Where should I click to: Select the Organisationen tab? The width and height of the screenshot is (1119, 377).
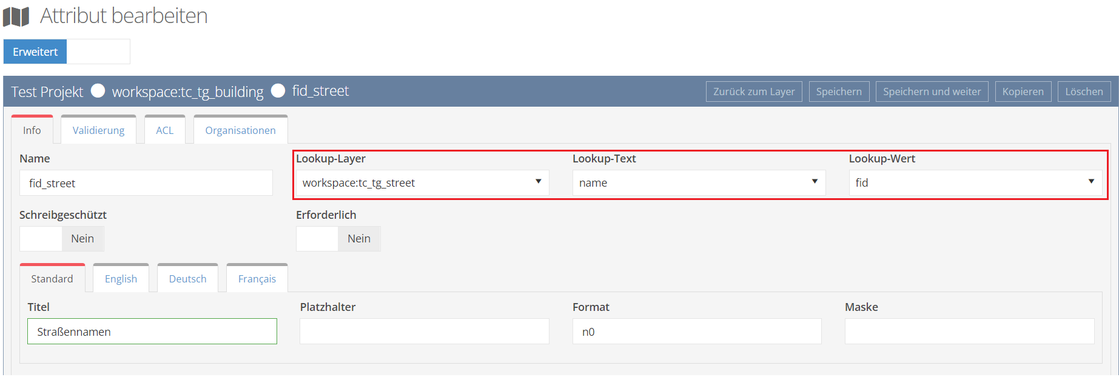(240, 130)
